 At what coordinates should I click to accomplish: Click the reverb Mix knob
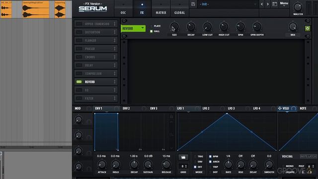coord(293,27)
